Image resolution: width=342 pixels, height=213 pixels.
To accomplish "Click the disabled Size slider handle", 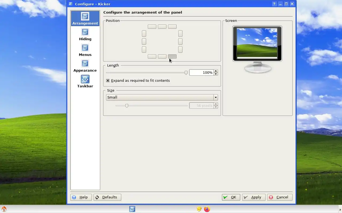I will 127,106.
